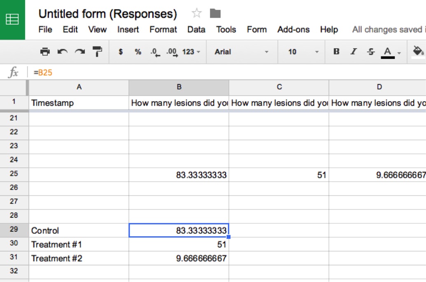Select the cell labeled Treatment #2
426x282 pixels.
(79, 259)
